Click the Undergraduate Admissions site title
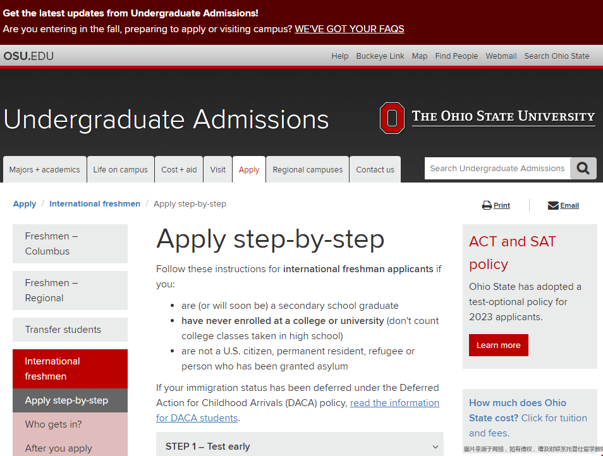Screen dimensions: 603x456 (166, 119)
